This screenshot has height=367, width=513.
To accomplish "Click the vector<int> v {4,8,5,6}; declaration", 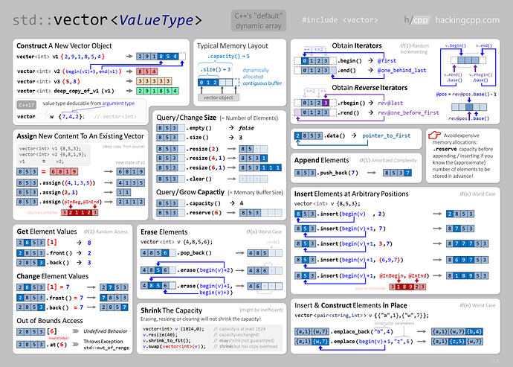I will click(x=177, y=242).
